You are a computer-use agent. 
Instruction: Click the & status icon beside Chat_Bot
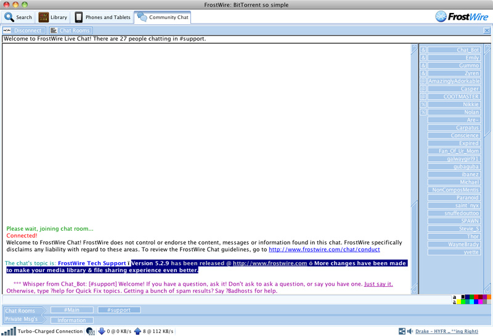[423, 50]
